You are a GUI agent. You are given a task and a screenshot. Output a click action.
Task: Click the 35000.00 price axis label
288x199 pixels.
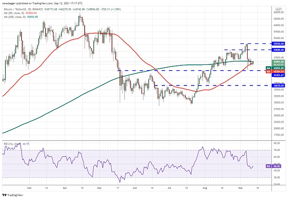point(278,89)
